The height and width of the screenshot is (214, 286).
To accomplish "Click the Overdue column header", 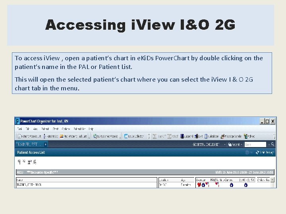I will coord(201,180).
